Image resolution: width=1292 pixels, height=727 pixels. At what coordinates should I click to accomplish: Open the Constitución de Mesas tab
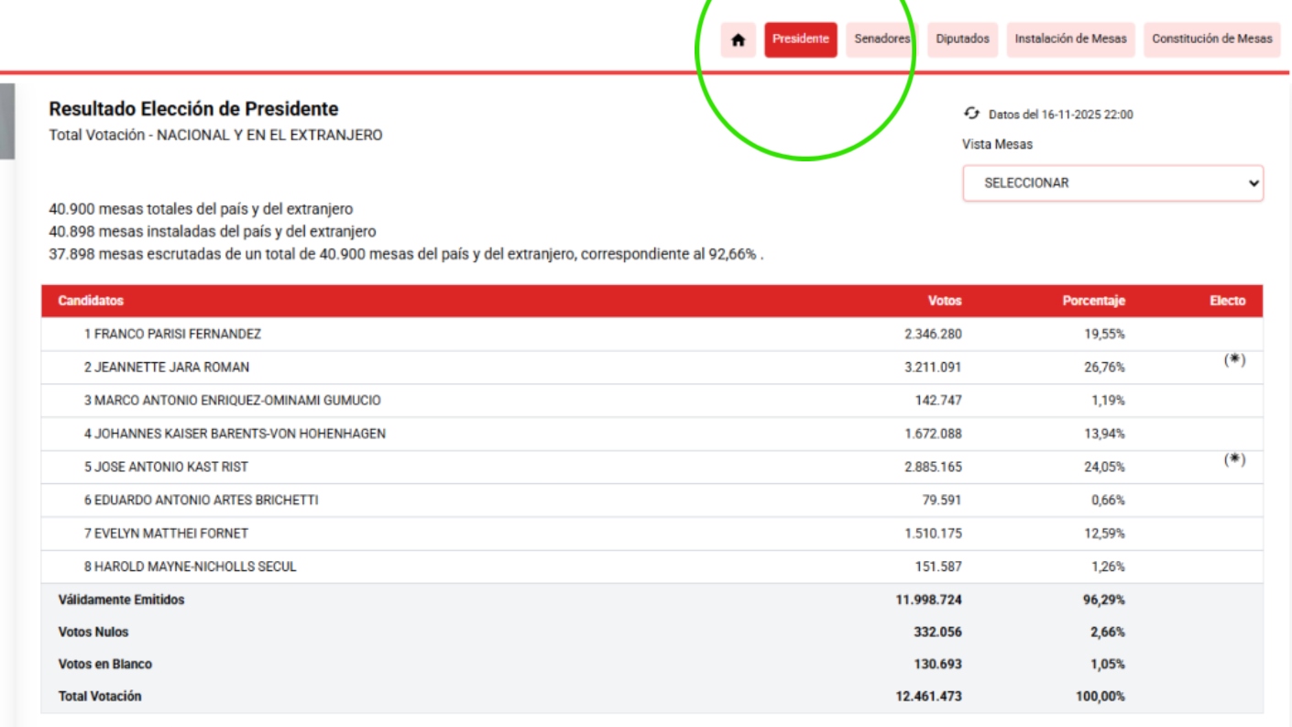[1211, 39]
